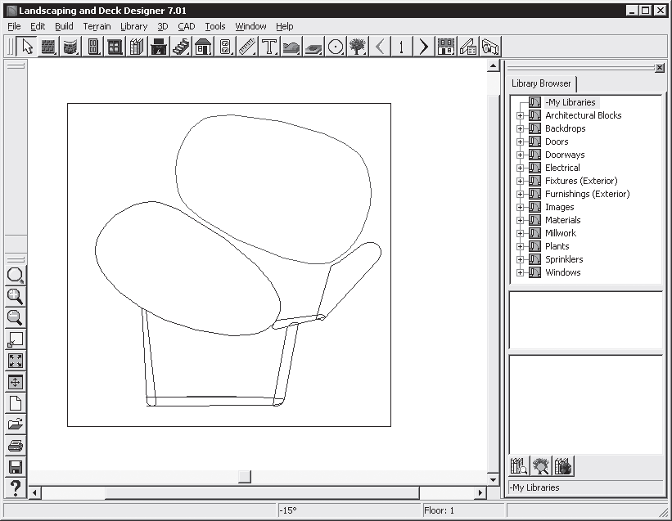Screen dimensions: 672x521
Task: Select the arrow Select Objects tool
Action: point(27,47)
